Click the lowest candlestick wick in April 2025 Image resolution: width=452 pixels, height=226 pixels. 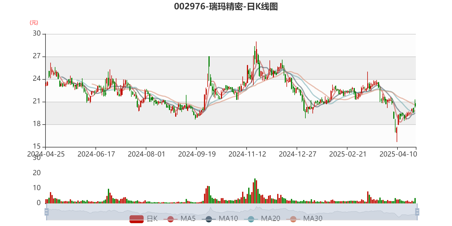click(397, 134)
